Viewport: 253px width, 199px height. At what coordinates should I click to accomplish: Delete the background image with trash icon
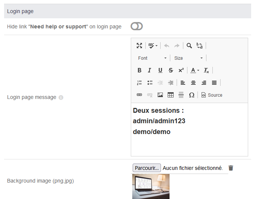[x=231, y=168]
